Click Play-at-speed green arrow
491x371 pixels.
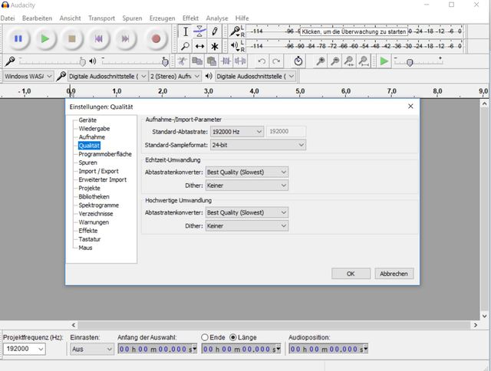coord(384,61)
